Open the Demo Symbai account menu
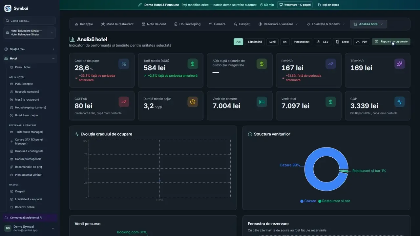The height and width of the screenshot is (236, 420). [x=30, y=228]
